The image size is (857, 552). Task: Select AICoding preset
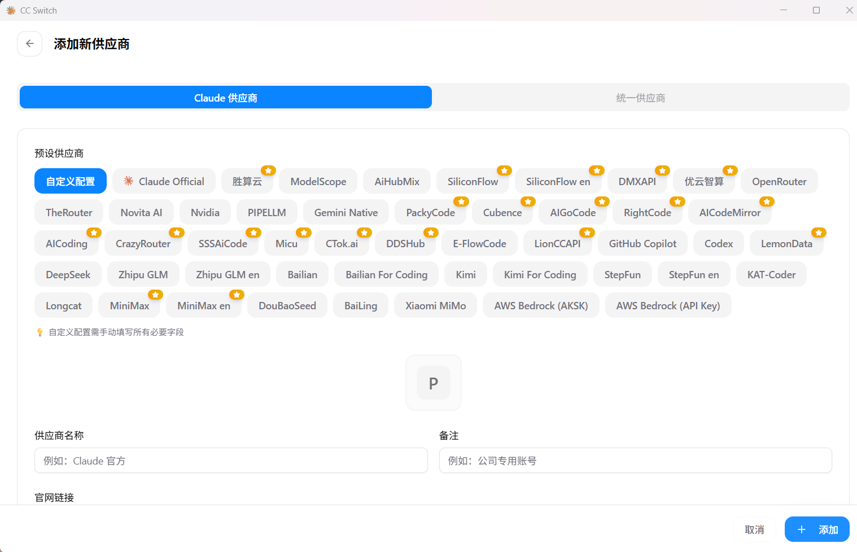pos(67,243)
